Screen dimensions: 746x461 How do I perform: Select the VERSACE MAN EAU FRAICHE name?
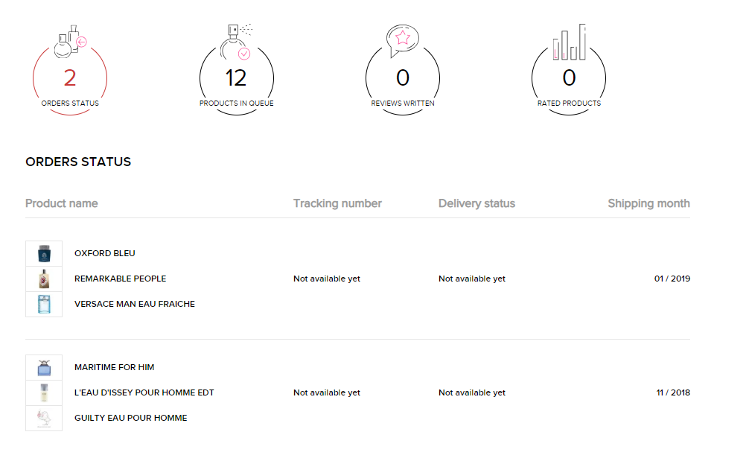(x=135, y=304)
